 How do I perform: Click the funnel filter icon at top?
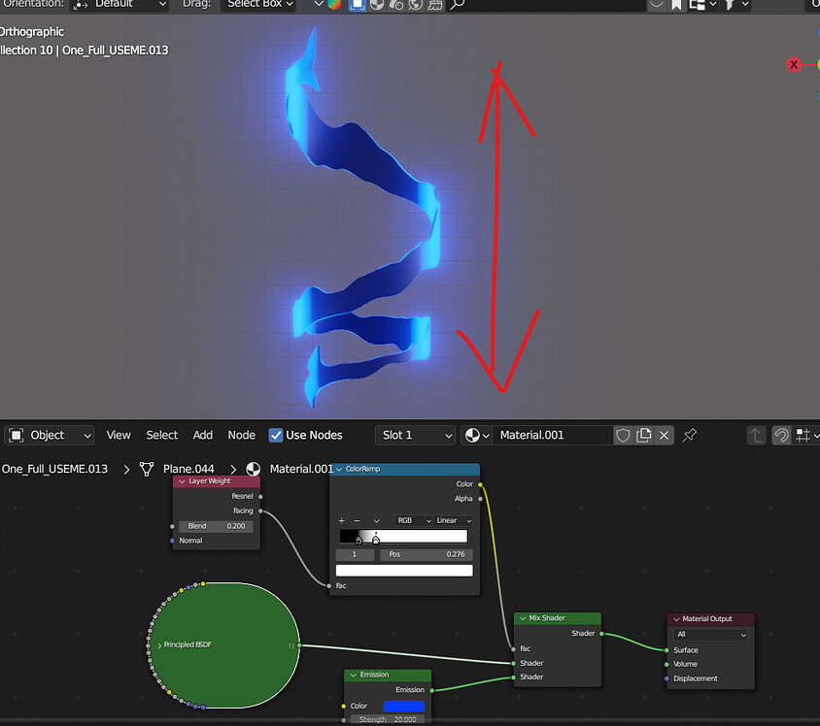point(729,5)
